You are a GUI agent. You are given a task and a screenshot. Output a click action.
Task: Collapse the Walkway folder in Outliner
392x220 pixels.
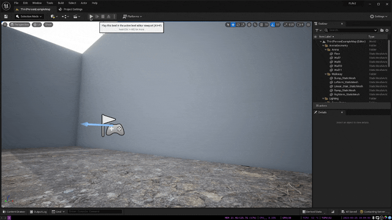[326, 74]
